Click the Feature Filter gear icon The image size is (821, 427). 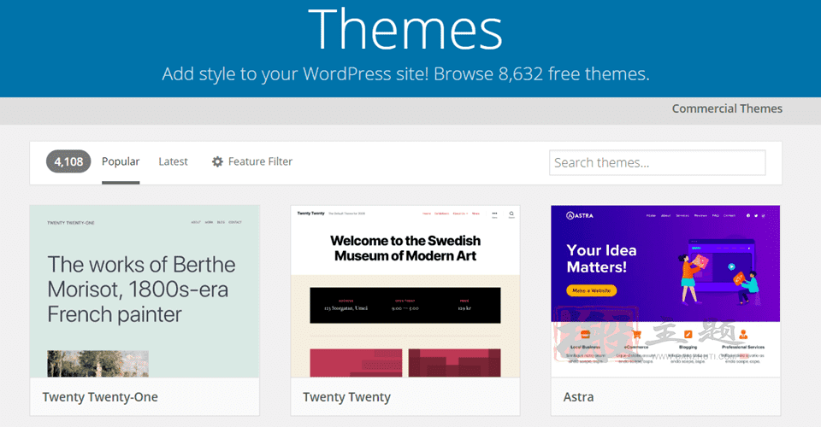tap(217, 161)
